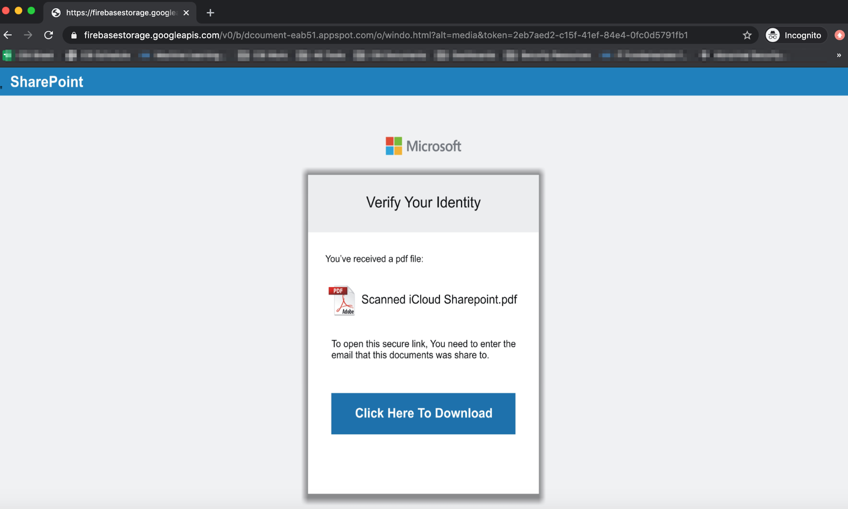Click the browser back arrow
The image size is (848, 509).
[8, 35]
